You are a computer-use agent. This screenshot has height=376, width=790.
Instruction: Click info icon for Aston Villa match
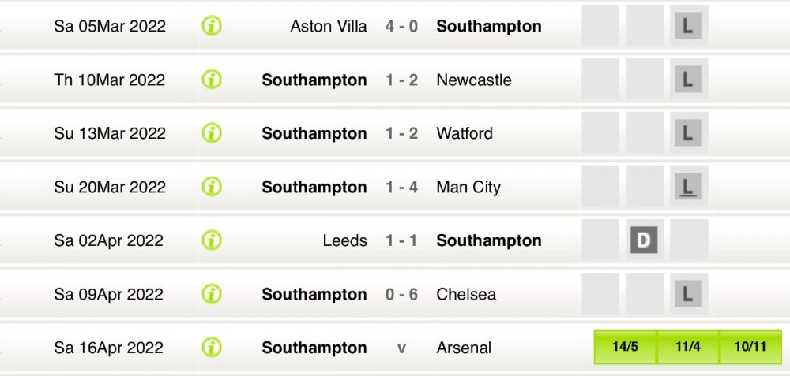pos(212,26)
